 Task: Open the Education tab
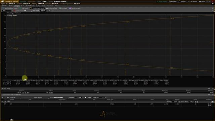(50, 6)
